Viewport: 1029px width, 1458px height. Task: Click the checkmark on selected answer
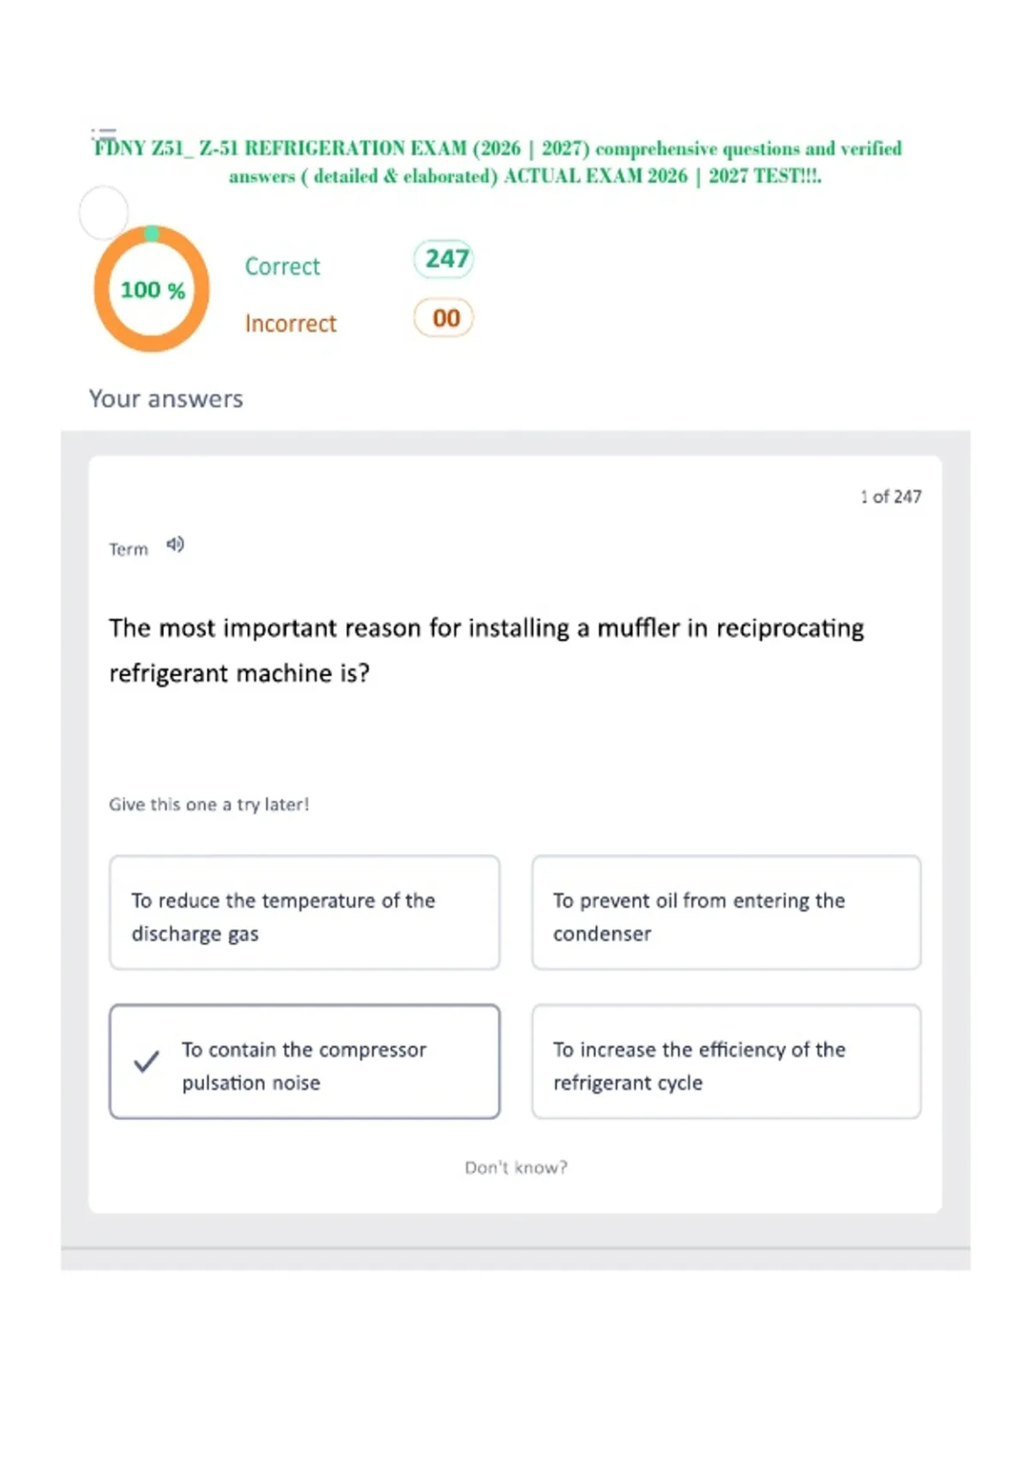click(x=147, y=1062)
